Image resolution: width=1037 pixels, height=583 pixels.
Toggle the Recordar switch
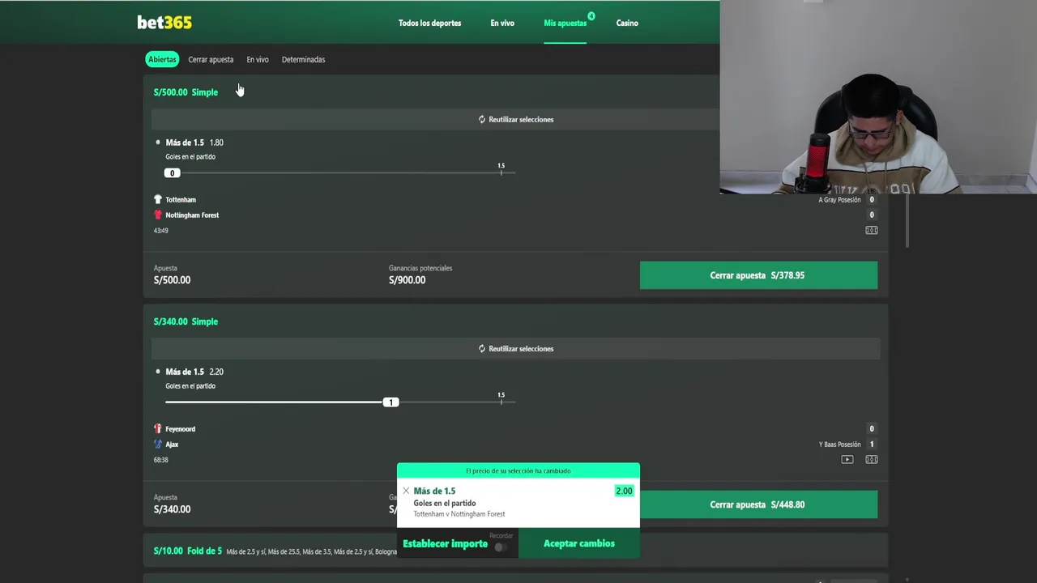click(501, 547)
